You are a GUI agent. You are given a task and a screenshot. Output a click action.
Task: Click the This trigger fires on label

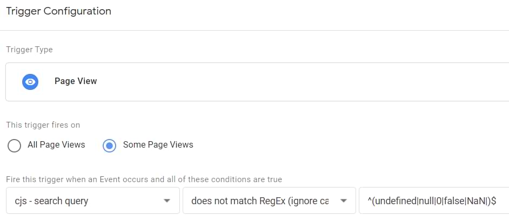click(43, 125)
